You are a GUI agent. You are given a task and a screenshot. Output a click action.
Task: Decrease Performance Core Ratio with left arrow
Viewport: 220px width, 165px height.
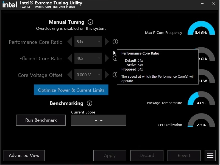click(x=69, y=42)
